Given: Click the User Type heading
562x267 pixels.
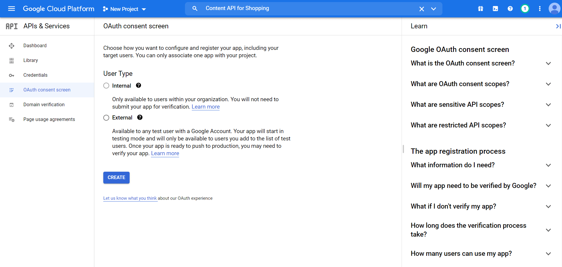Looking at the screenshot, I should point(118,73).
